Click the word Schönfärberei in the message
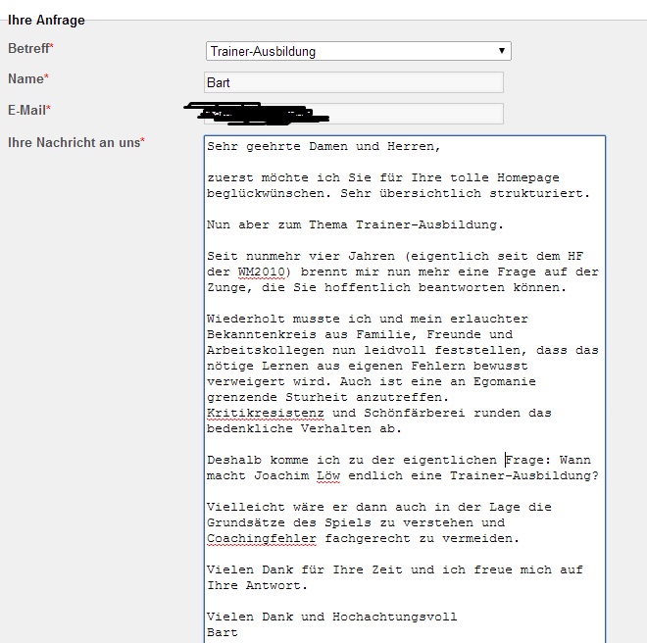The image size is (647, 643). (x=415, y=413)
